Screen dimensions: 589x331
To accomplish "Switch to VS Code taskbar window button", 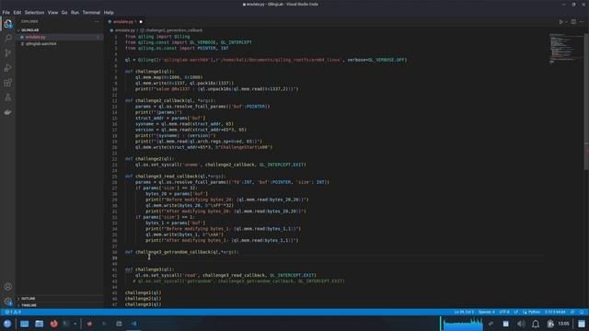I will (x=134, y=324).
